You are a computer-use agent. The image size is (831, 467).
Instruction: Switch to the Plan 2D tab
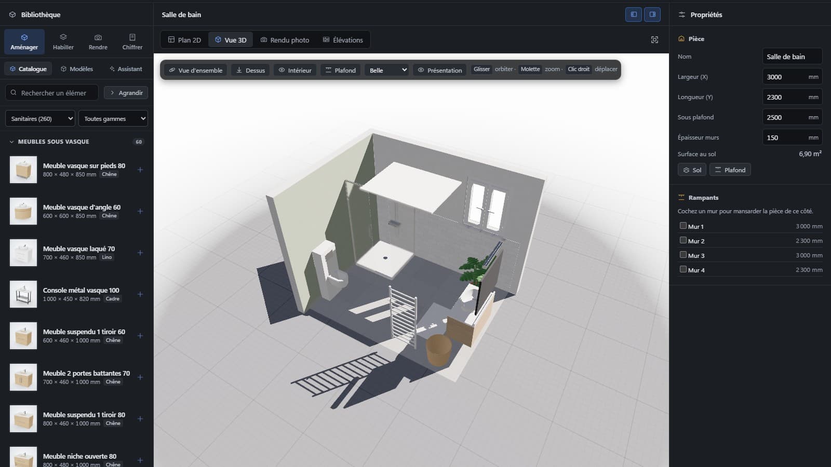[184, 40]
